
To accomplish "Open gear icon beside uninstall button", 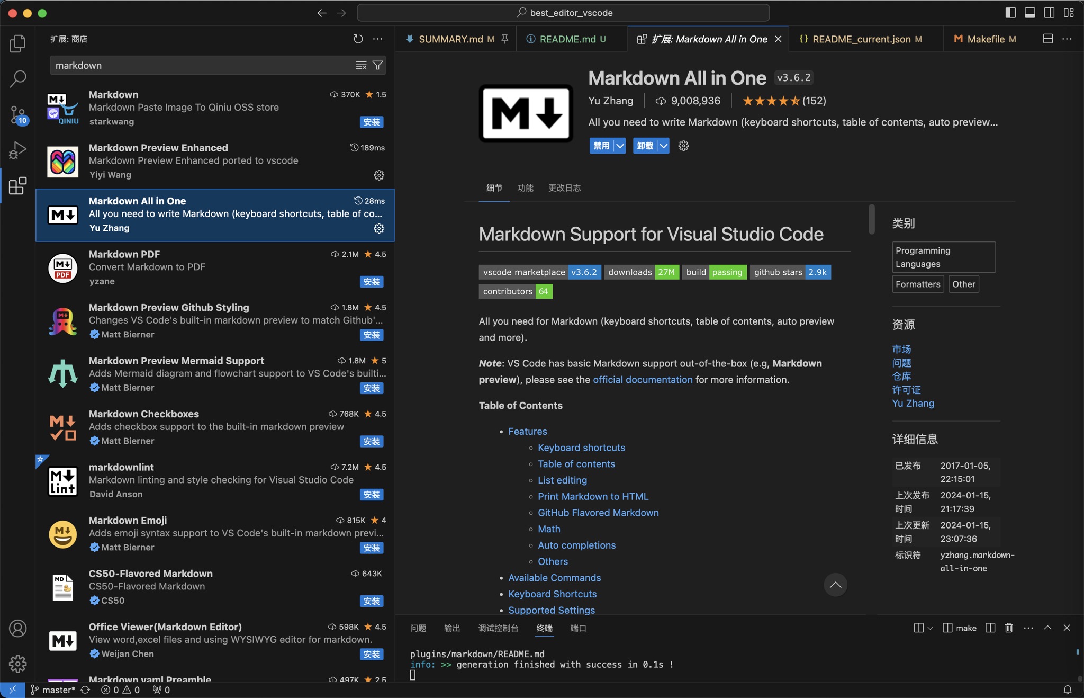I will 684,146.
